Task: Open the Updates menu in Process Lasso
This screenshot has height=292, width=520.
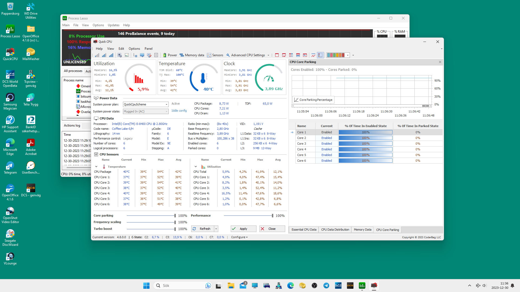Action: pos(113,25)
